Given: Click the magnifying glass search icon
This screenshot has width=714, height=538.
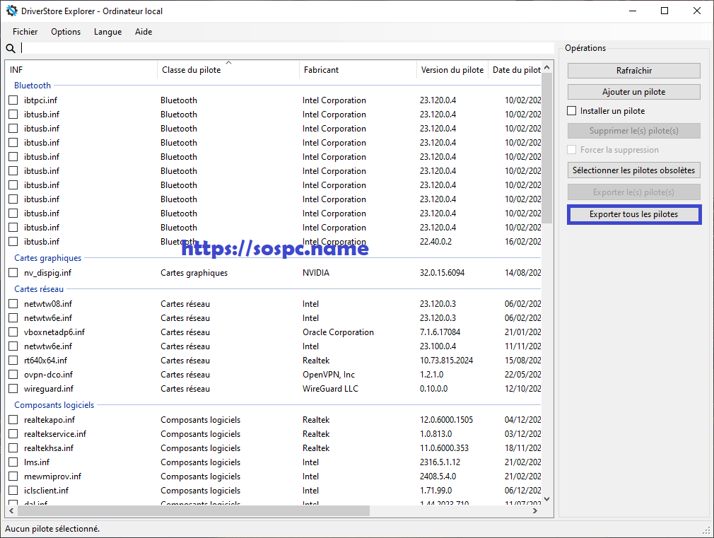Looking at the screenshot, I should (x=11, y=48).
